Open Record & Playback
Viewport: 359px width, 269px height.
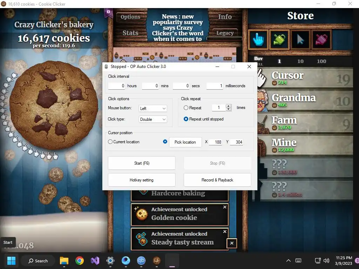217,180
